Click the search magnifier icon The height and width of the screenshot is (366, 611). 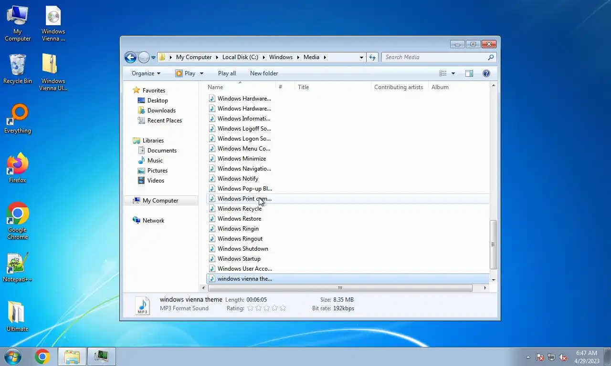click(491, 57)
